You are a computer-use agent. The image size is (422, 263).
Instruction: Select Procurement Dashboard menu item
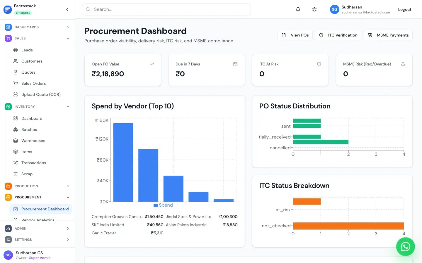tap(41, 209)
